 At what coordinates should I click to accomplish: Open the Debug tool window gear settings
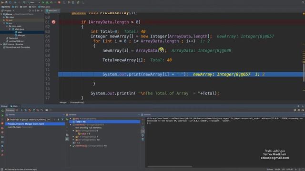[299, 106]
